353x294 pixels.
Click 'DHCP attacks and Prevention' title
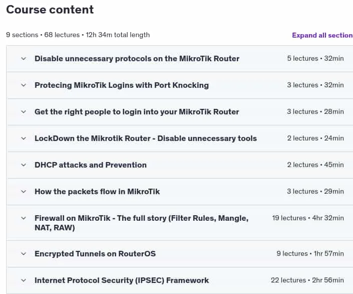pos(91,165)
